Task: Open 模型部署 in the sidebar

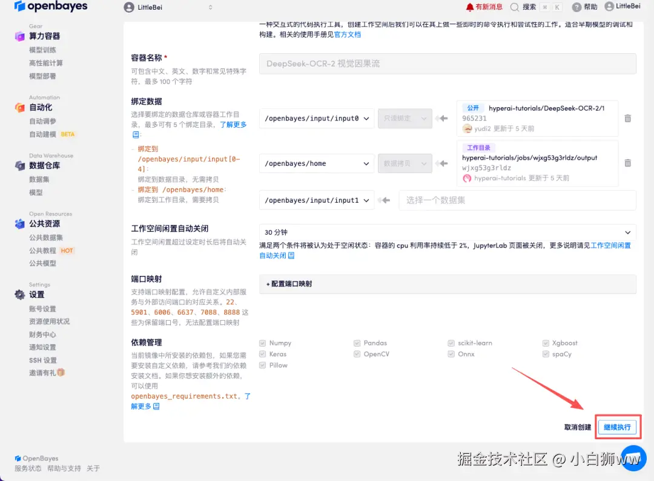Action: click(x=42, y=76)
